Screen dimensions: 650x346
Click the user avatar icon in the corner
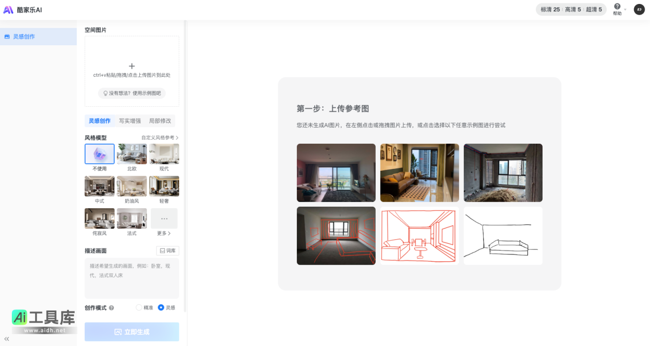point(639,9)
